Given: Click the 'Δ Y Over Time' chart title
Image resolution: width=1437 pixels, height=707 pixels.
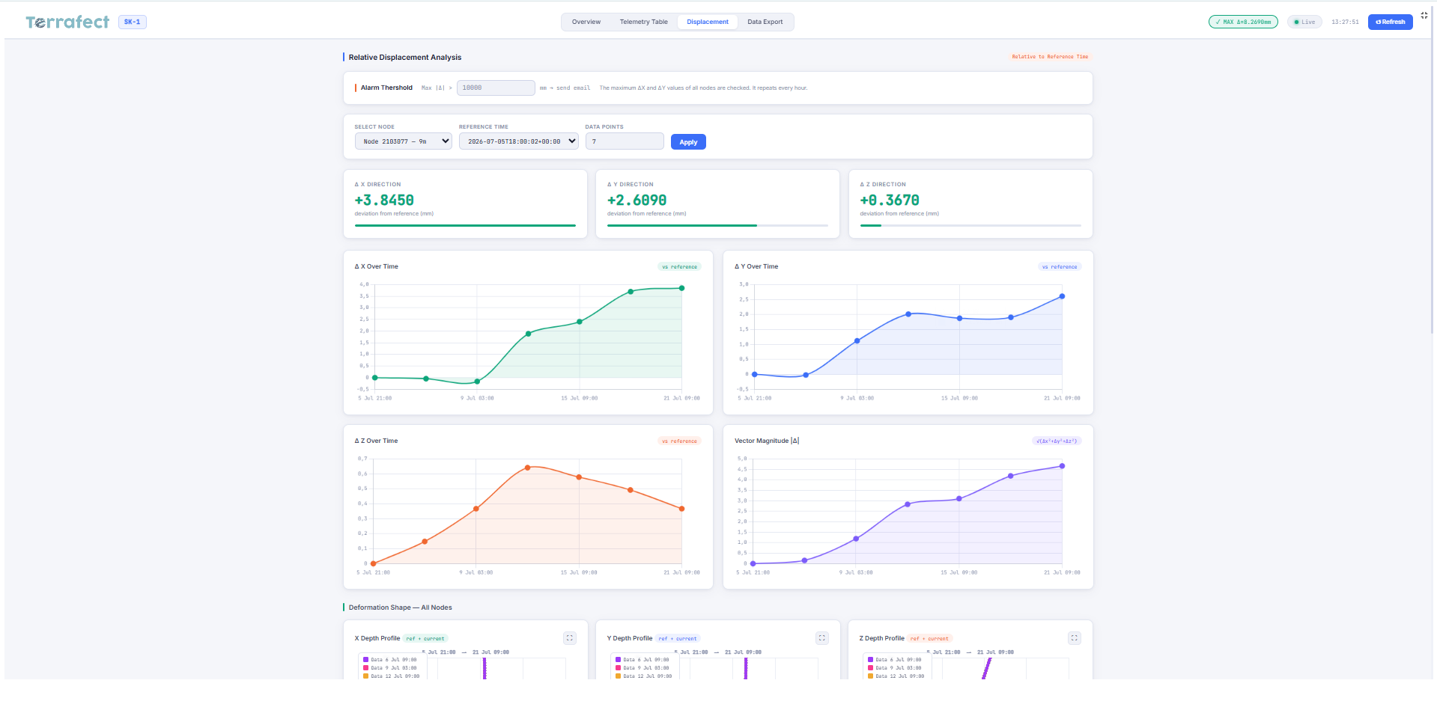Looking at the screenshot, I should 756,266.
